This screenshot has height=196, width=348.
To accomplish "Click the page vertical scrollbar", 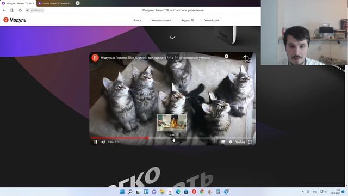I will pos(346,127).
